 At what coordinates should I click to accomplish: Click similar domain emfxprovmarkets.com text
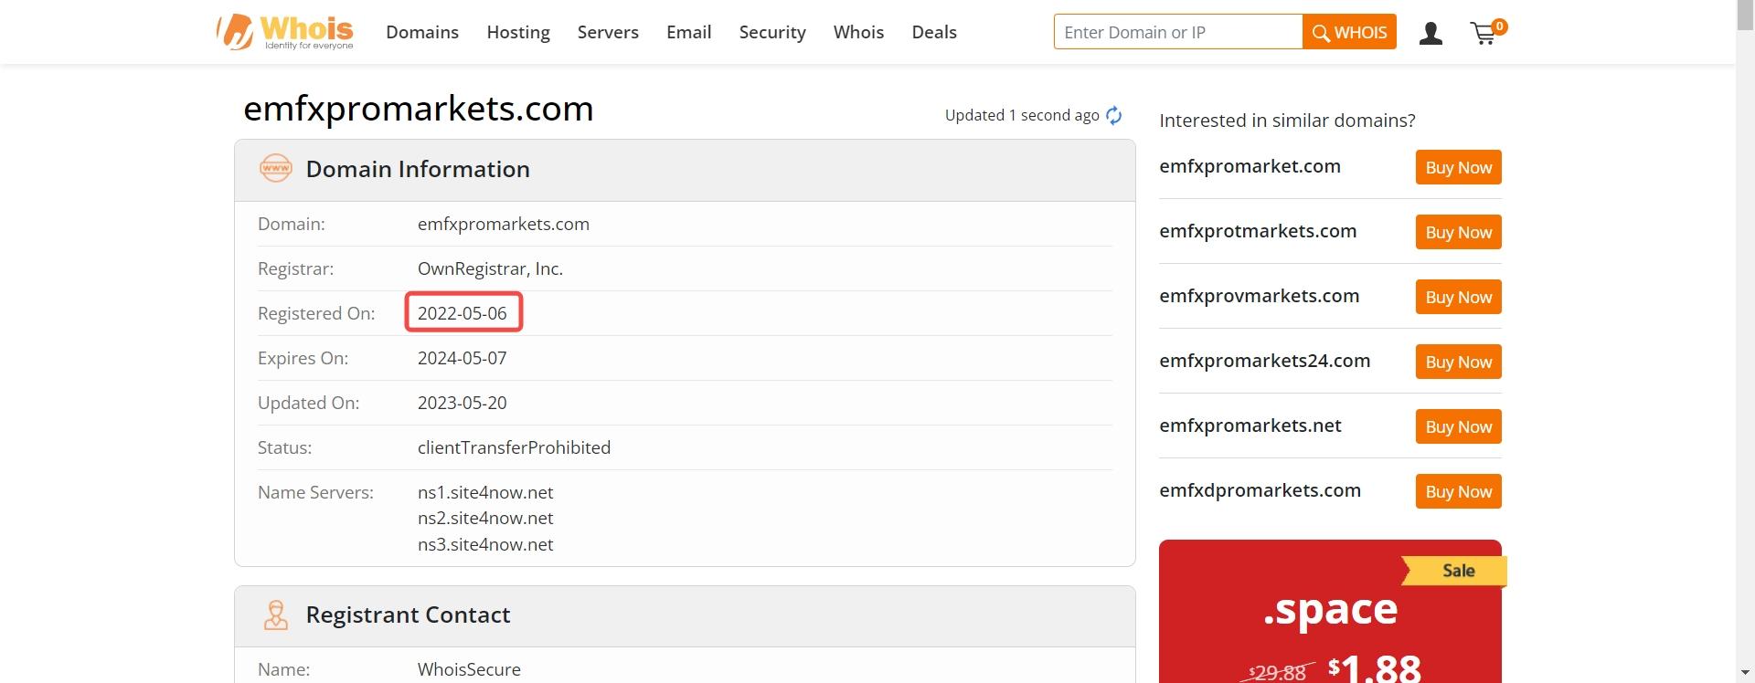point(1259,296)
